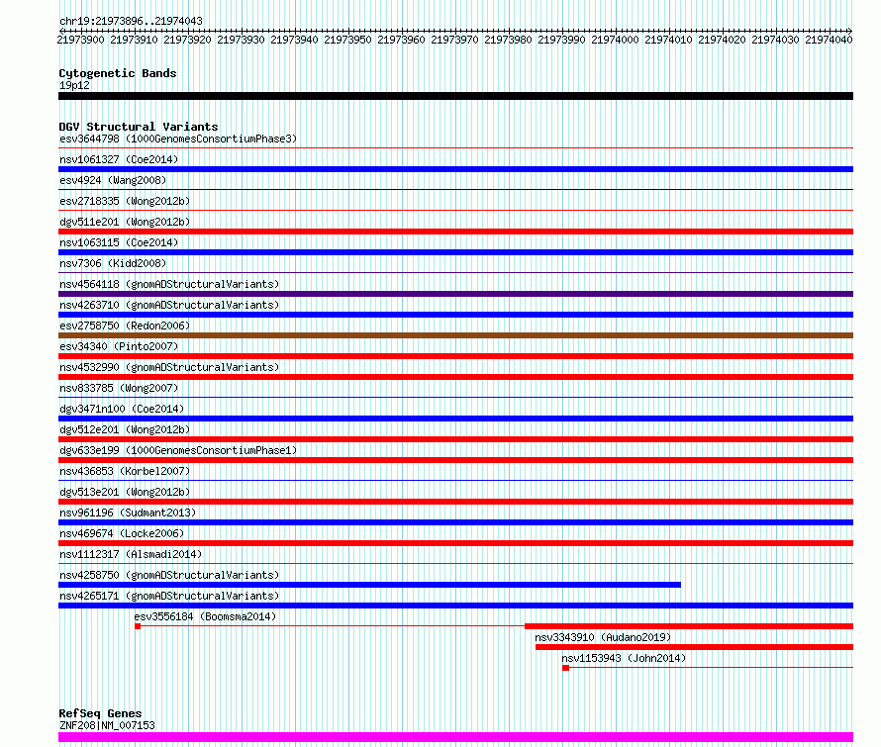Click variant label esv3556184 (Boomsma2014)
This screenshot has height=747, width=881.
click(205, 616)
